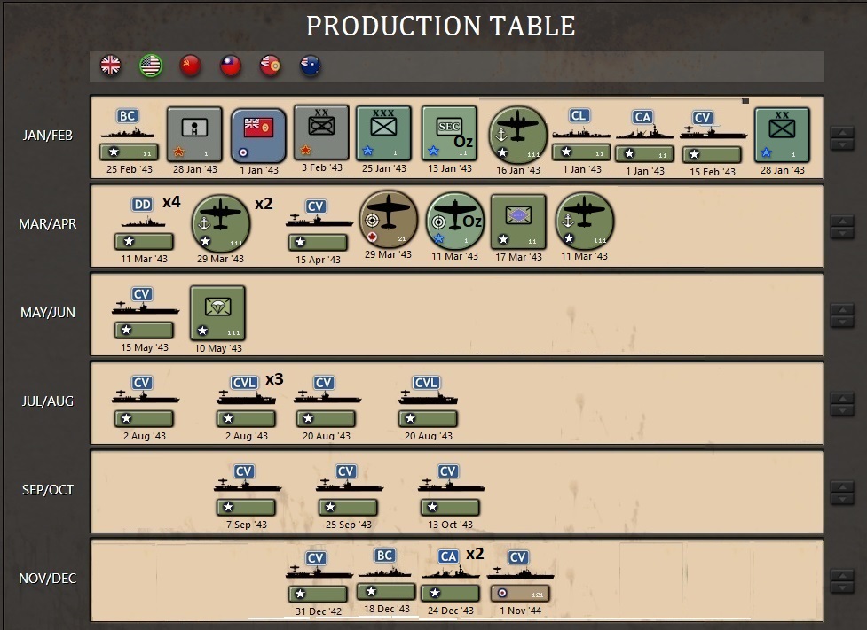The image size is (867, 630).
Task: Click the CV carrier dated 15 Apr '43
Action: click(319, 225)
